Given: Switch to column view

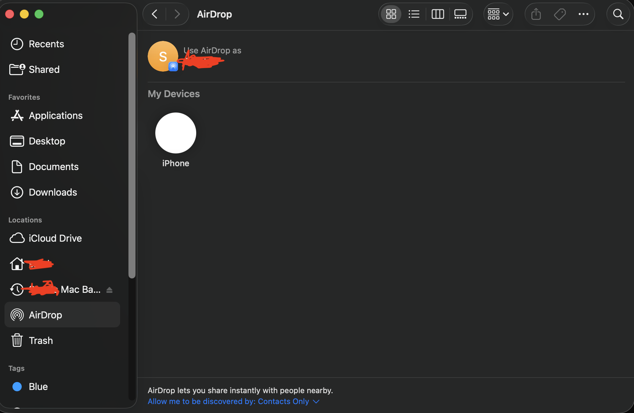Looking at the screenshot, I should (437, 14).
